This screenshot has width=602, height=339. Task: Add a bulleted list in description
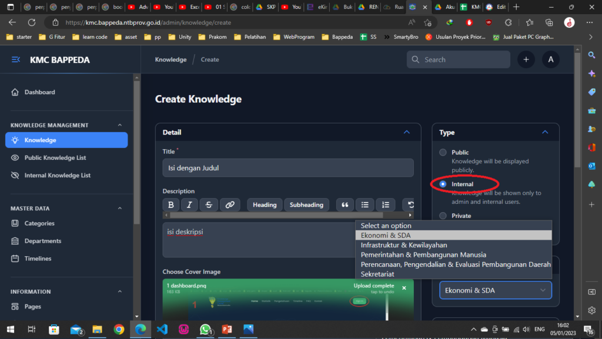(364, 204)
